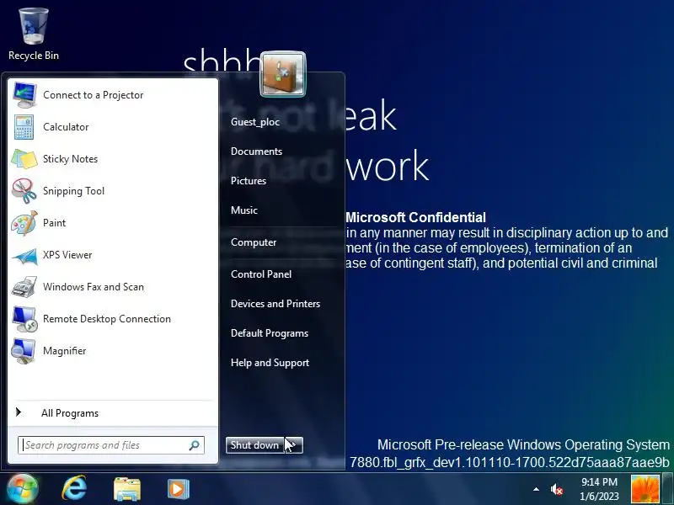Open Guest_ploc user folder
The width and height of the screenshot is (674, 505).
255,122
